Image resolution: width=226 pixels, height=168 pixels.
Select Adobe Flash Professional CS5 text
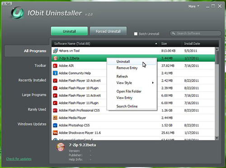pos(79,111)
